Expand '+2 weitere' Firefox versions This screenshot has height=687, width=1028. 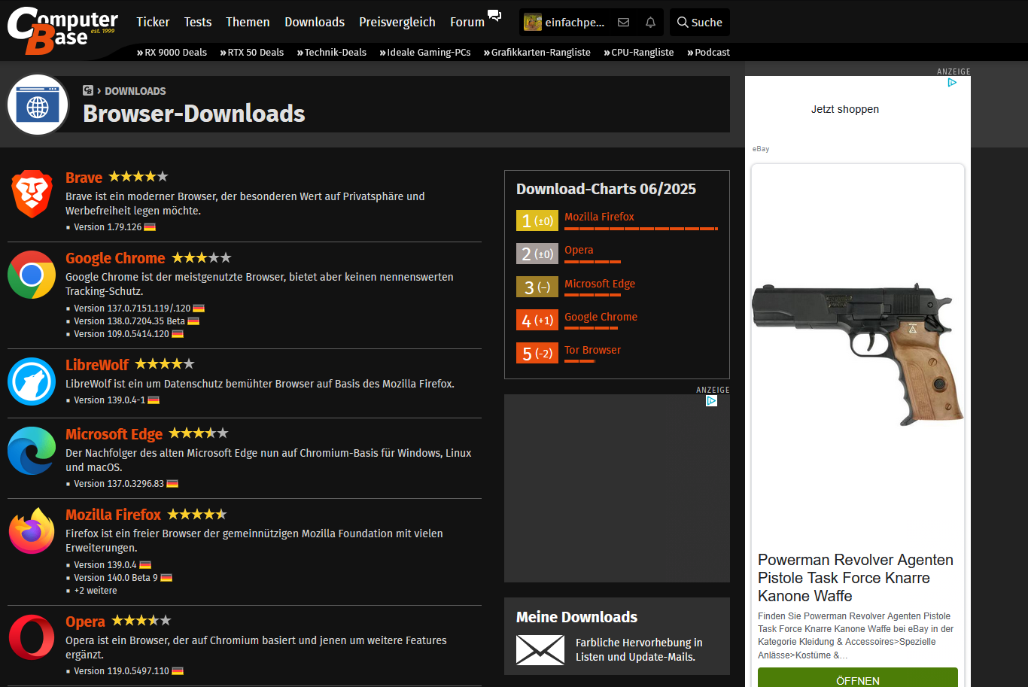[96, 591]
